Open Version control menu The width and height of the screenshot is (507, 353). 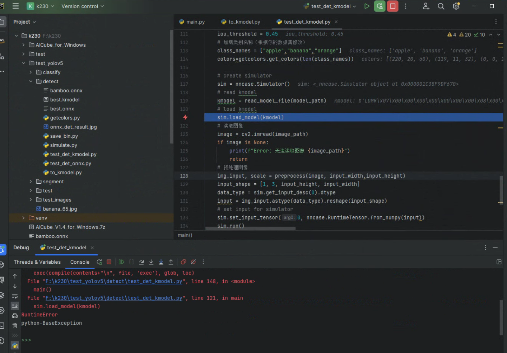(82, 6)
